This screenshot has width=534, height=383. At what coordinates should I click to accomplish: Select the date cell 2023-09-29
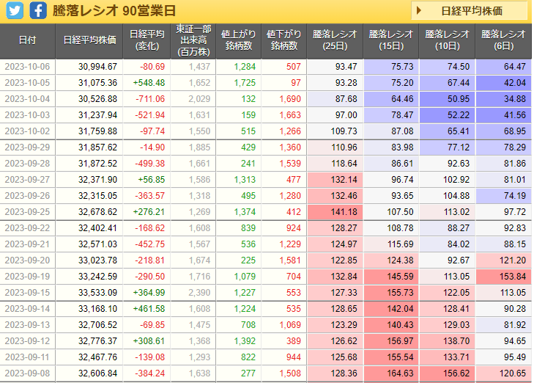point(27,147)
